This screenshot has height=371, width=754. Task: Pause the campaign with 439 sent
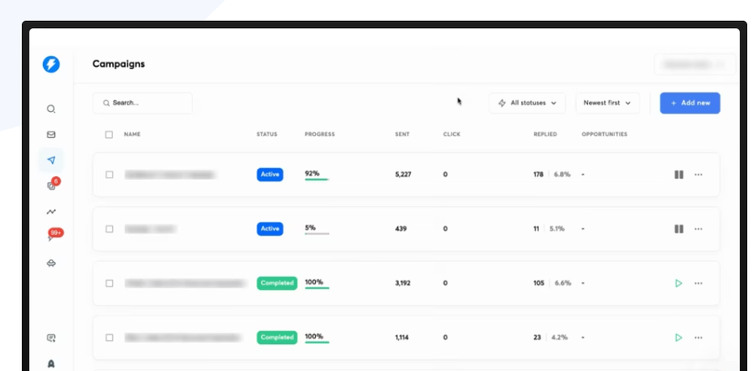[679, 229]
